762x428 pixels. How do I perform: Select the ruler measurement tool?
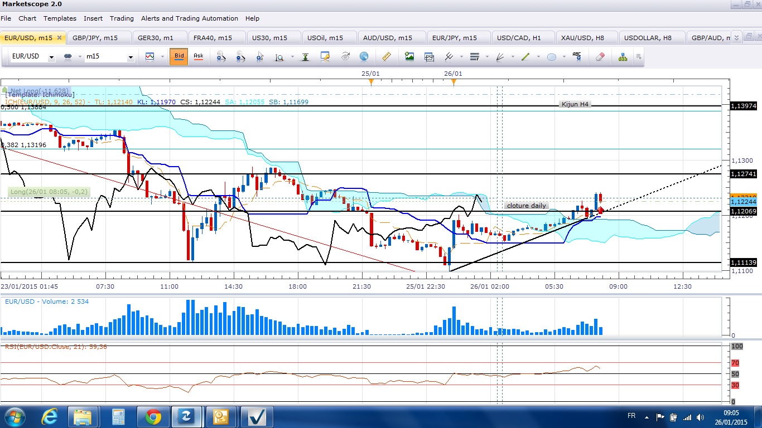[x=386, y=57]
